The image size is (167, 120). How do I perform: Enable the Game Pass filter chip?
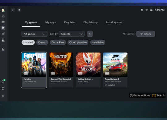coord(58,42)
